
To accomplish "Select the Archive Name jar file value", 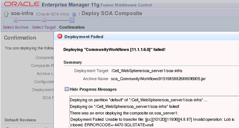I will (158, 79).
